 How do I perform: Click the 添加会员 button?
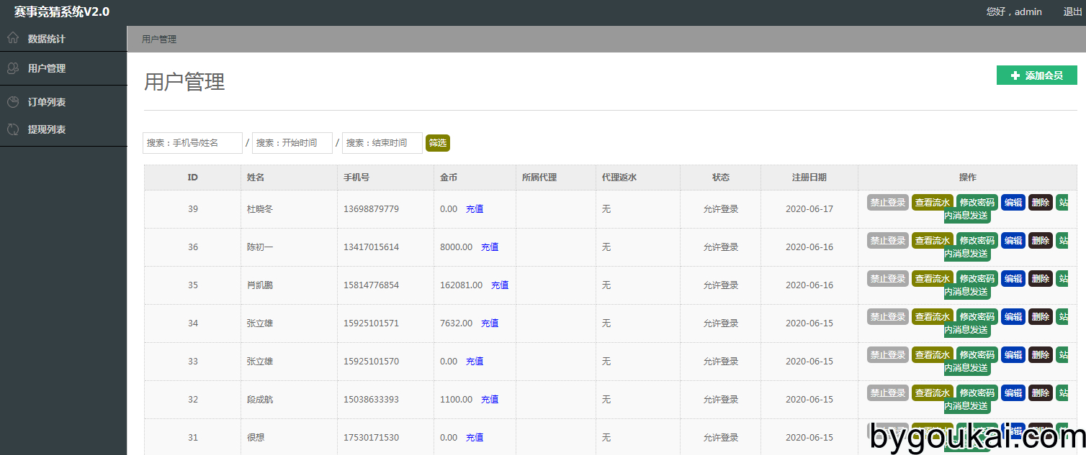[1036, 75]
